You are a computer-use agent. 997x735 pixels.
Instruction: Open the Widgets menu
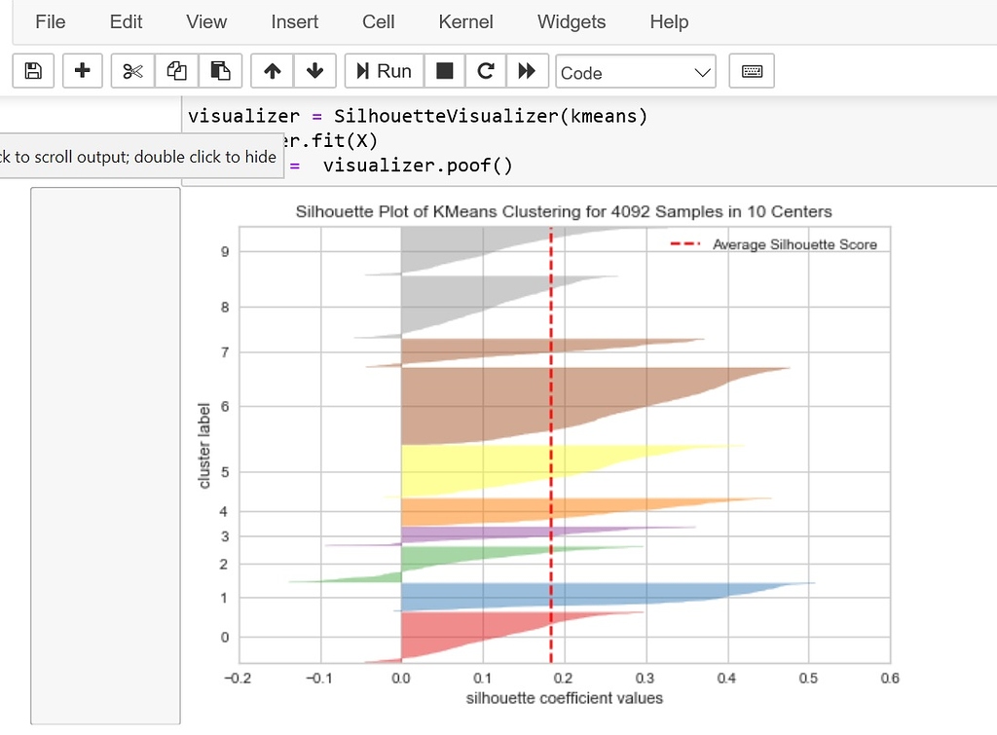click(x=571, y=21)
